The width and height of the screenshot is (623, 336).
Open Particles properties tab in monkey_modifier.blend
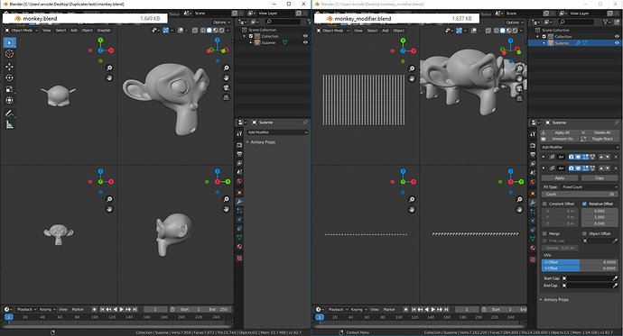(533, 212)
